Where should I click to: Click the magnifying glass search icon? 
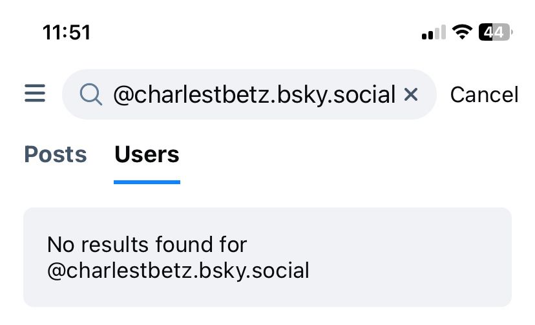91,95
